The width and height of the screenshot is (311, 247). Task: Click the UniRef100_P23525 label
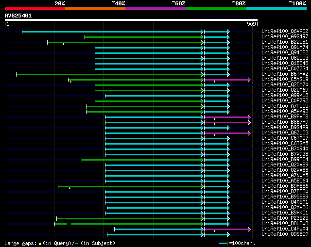click(285, 218)
